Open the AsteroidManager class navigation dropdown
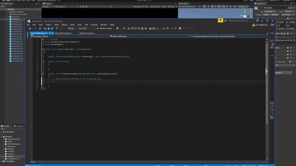This screenshot has height=166, width=296. 149,36
